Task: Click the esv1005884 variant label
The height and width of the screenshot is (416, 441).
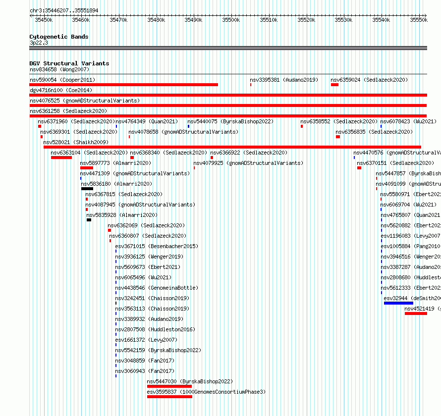Action: [x=411, y=246]
